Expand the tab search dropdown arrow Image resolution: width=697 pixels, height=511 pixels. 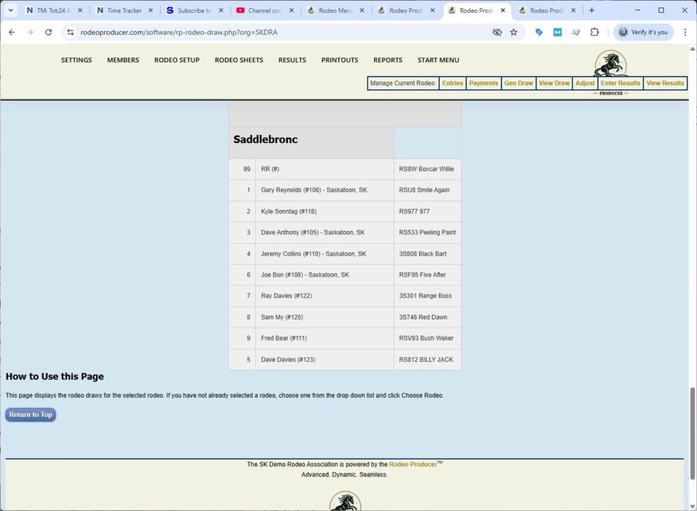pos(10,10)
